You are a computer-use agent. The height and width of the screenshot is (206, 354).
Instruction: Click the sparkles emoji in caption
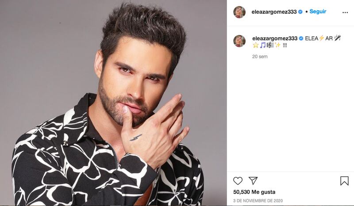point(277,45)
